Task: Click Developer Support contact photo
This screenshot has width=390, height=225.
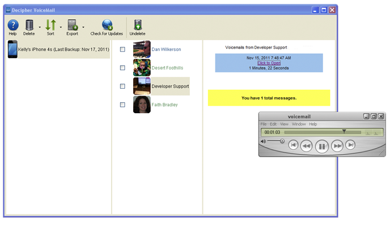Action: point(142,86)
